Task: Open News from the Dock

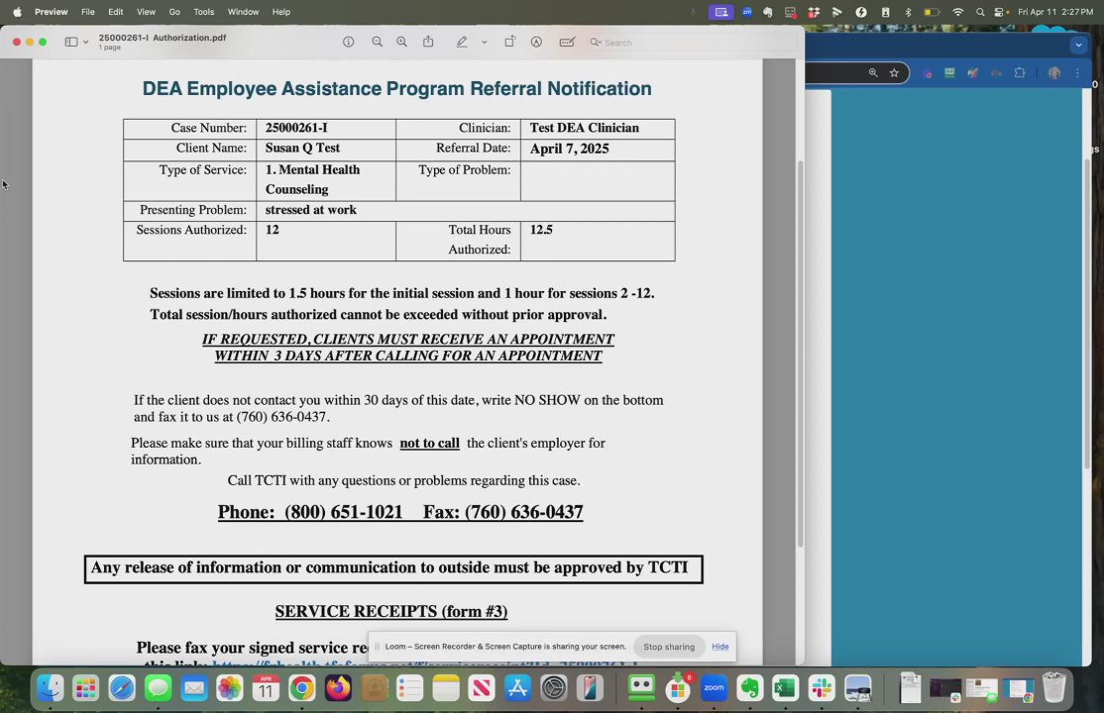Action: point(482,687)
